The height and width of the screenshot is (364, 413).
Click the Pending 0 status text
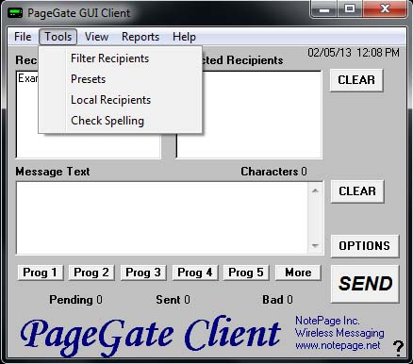(x=75, y=300)
